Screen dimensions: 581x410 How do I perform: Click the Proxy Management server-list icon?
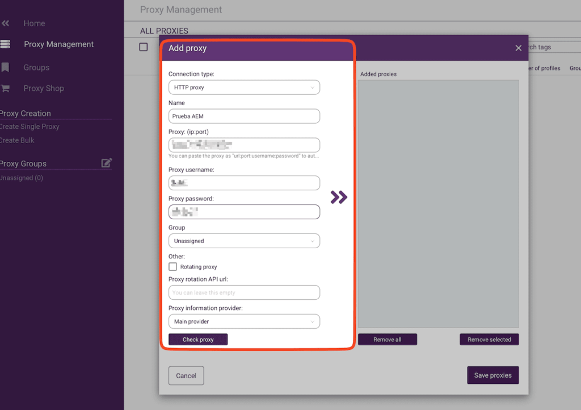[x=7, y=44]
